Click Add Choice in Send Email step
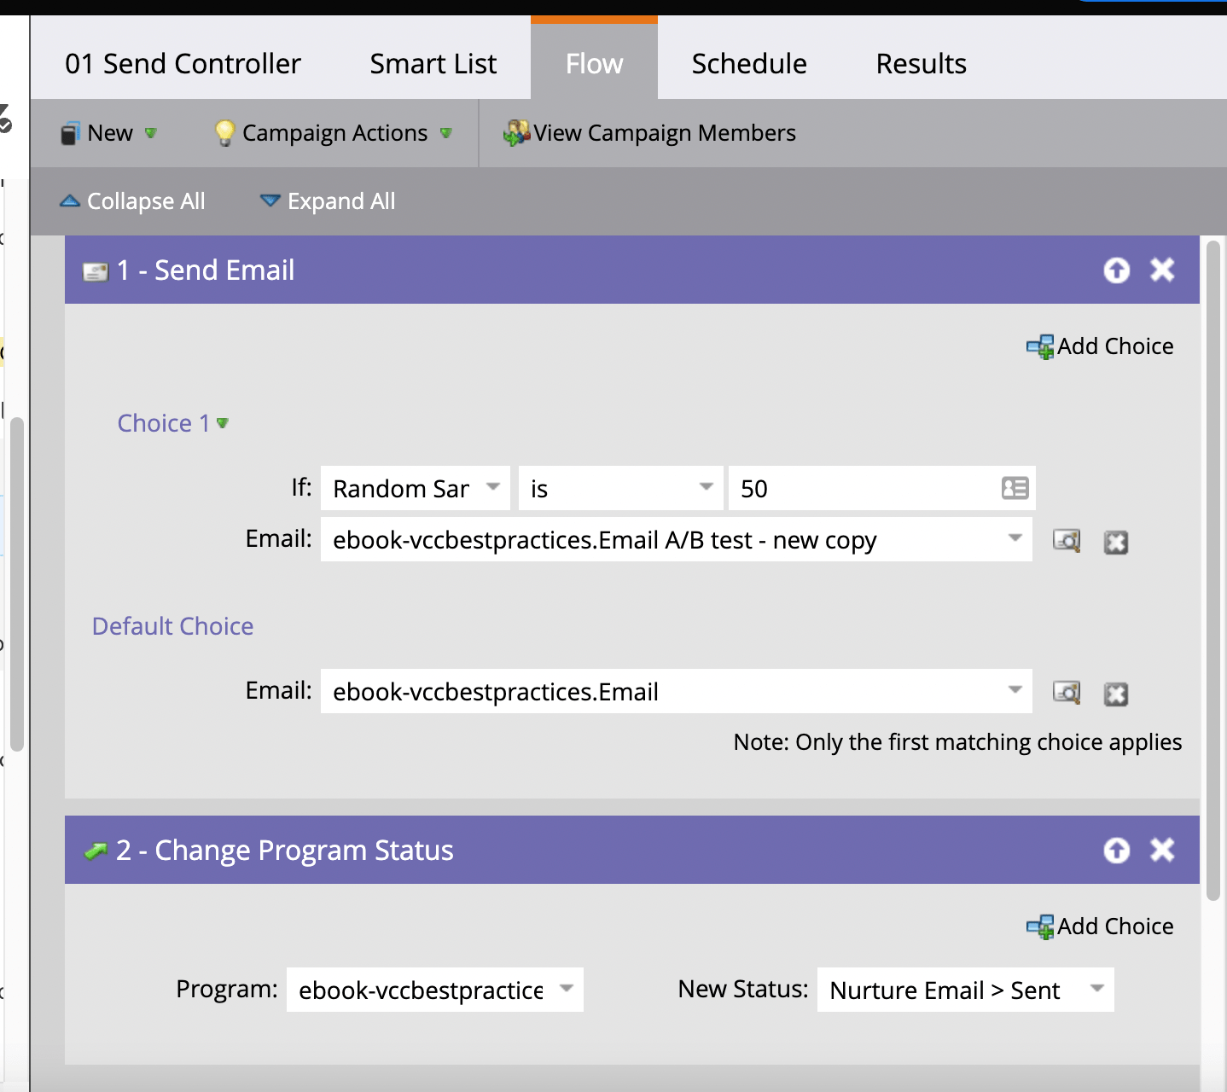The width and height of the screenshot is (1227, 1092). click(1101, 346)
